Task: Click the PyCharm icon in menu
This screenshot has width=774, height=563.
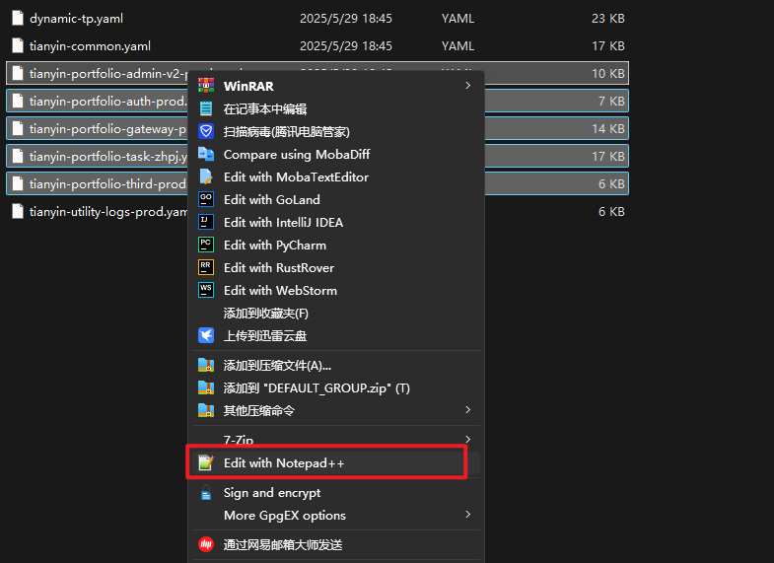Action: 206,245
